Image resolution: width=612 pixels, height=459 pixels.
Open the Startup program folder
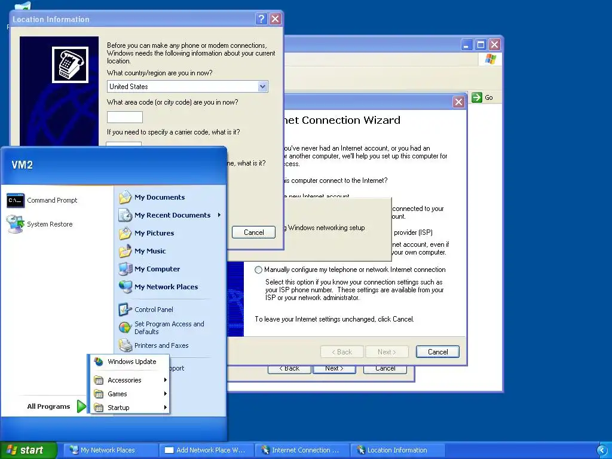130,408
